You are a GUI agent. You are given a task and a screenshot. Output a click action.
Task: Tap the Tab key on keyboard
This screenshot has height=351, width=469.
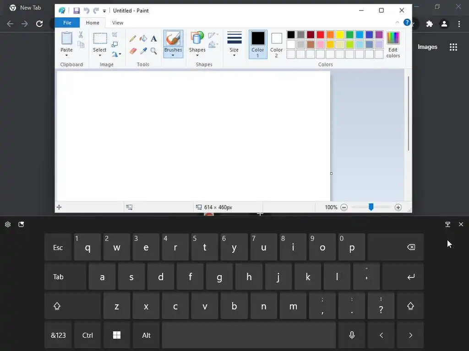[65, 277]
